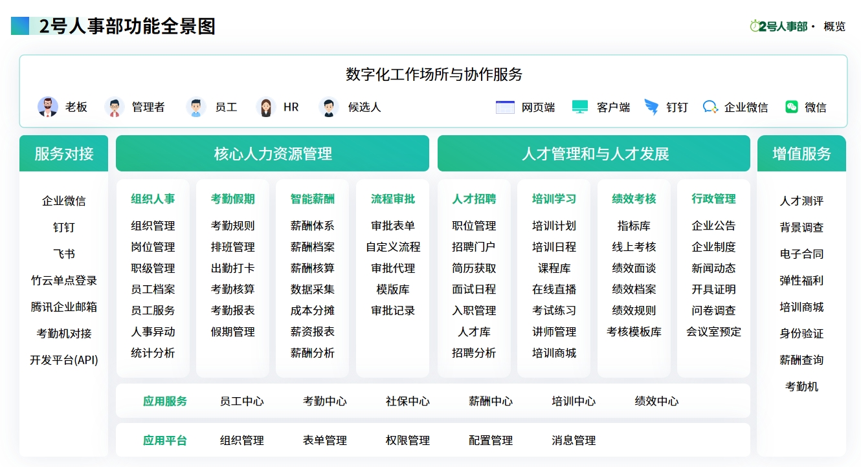Viewport: 861px width, 467px height.
Task: Open 社保中心 in 应用服务 row
Action: coord(408,401)
